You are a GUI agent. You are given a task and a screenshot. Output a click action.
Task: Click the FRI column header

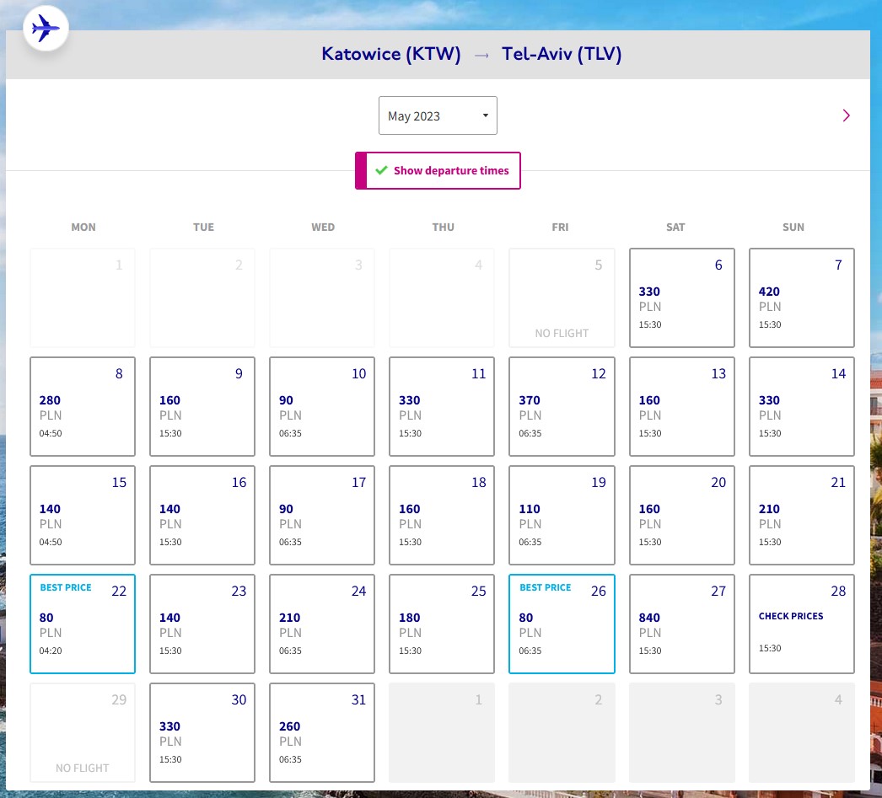tap(560, 227)
